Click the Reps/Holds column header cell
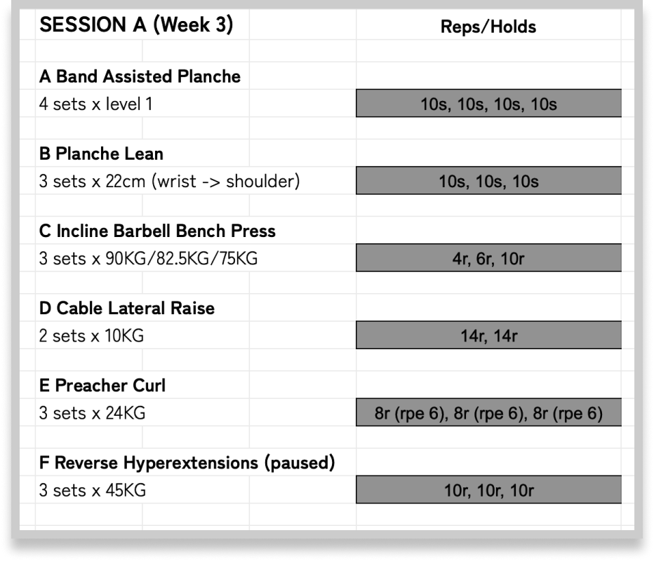 tap(488, 27)
